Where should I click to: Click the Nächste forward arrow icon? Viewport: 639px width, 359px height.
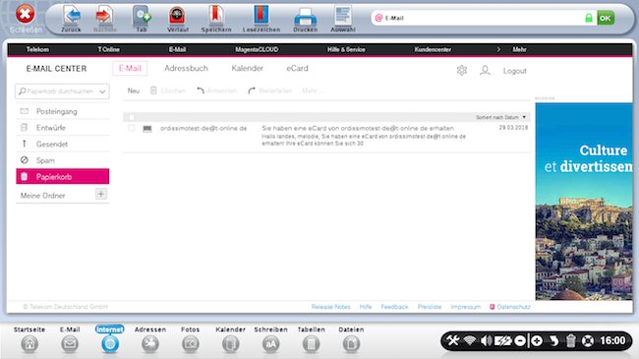point(105,16)
